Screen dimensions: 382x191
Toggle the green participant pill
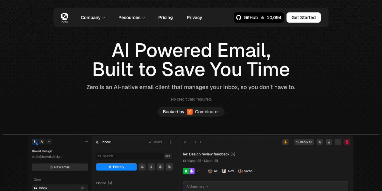tap(186, 171)
